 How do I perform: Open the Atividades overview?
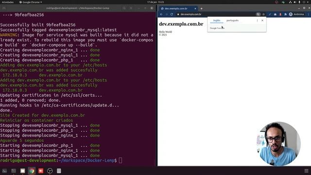pyautogui.click(x=8, y=2)
